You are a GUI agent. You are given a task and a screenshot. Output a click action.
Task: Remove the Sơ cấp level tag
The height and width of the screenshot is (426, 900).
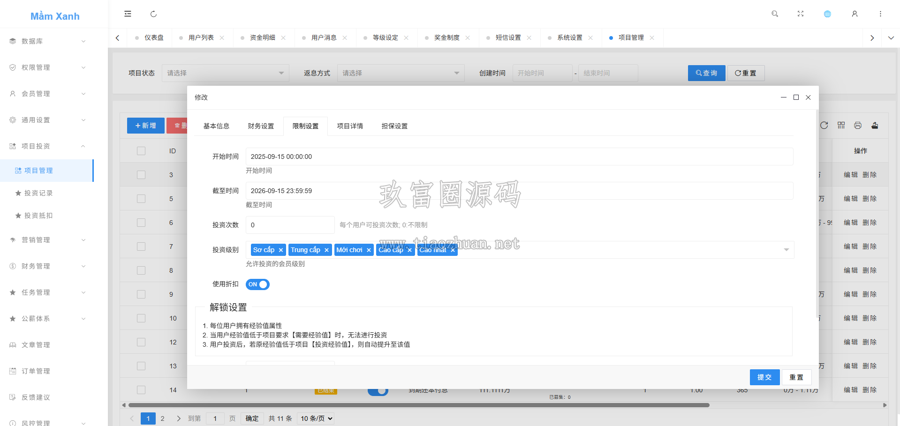(281, 250)
